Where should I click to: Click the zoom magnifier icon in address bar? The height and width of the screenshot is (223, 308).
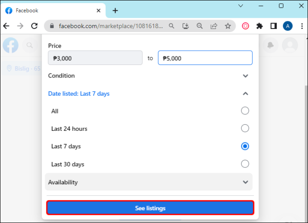200,26
